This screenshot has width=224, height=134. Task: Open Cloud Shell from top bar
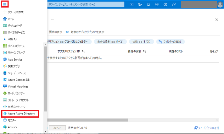click(x=132, y=4)
